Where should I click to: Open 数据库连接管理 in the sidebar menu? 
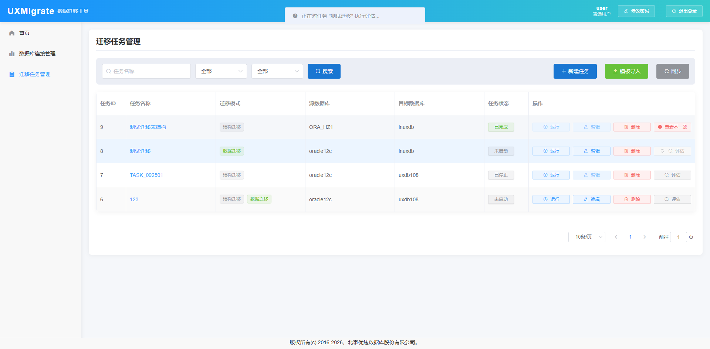37,54
